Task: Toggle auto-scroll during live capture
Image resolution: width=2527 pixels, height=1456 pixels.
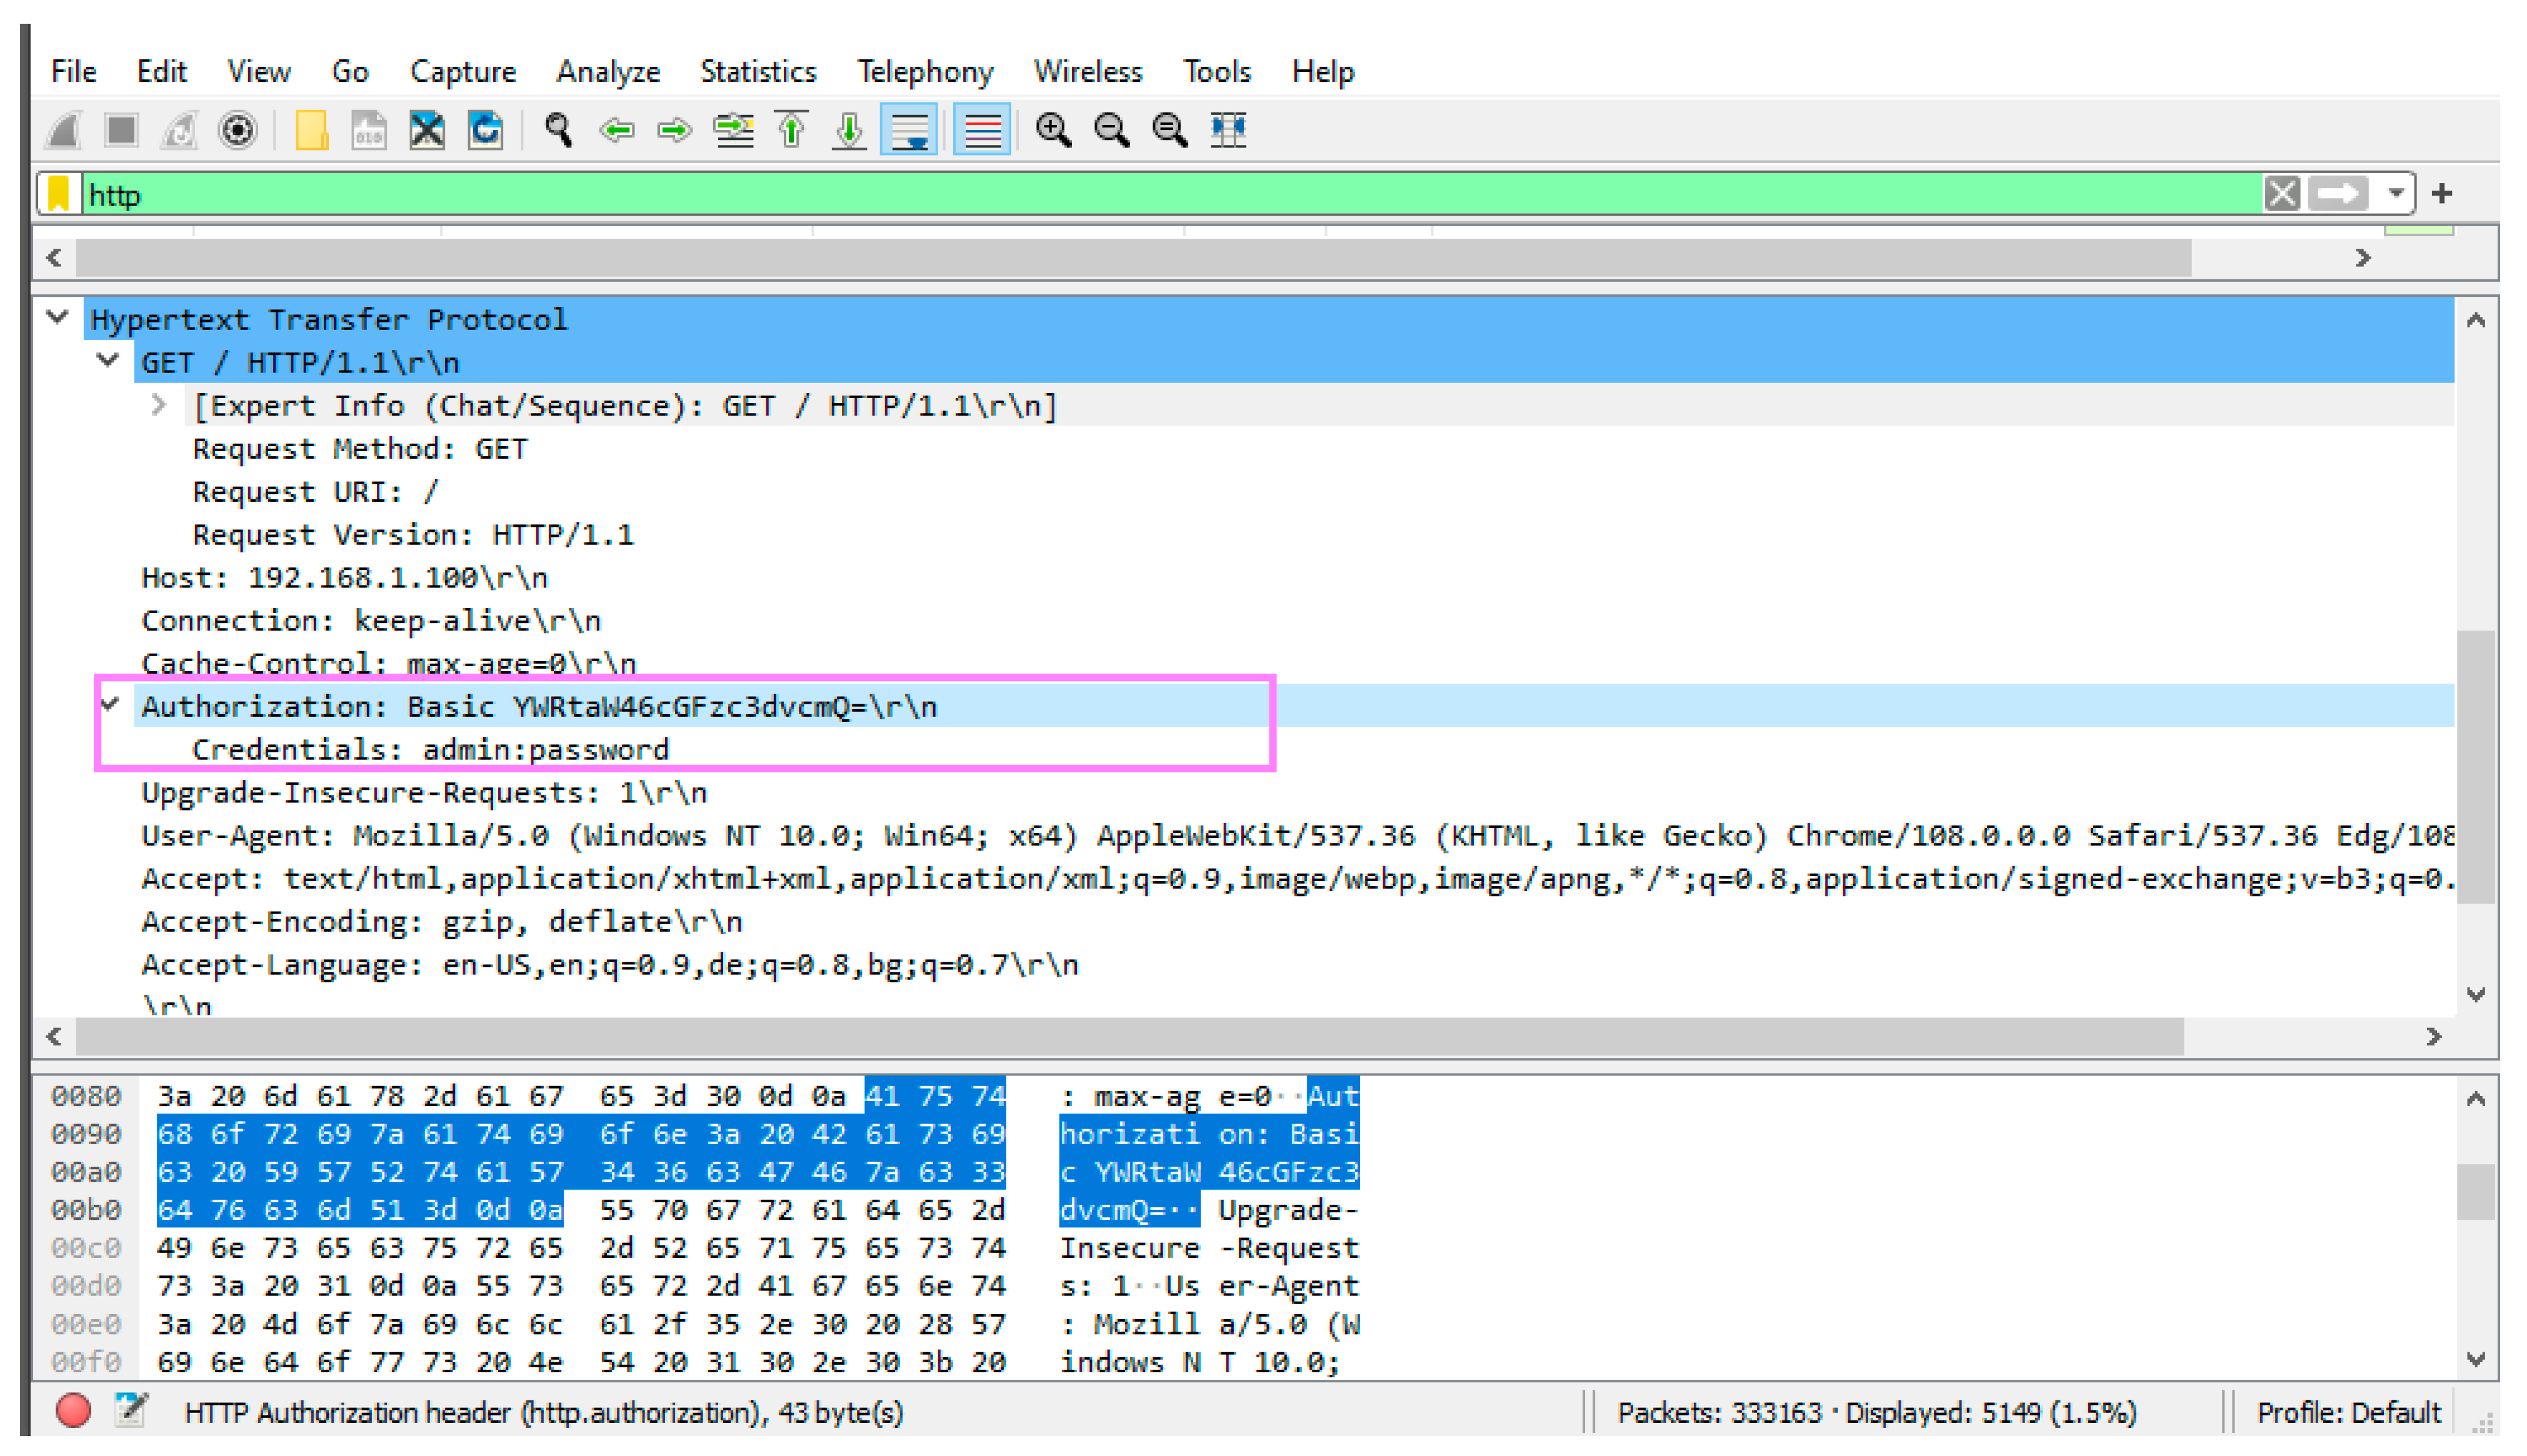Action: [909, 130]
